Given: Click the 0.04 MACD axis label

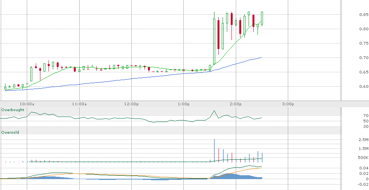Looking at the screenshot, I should click(x=364, y=168).
